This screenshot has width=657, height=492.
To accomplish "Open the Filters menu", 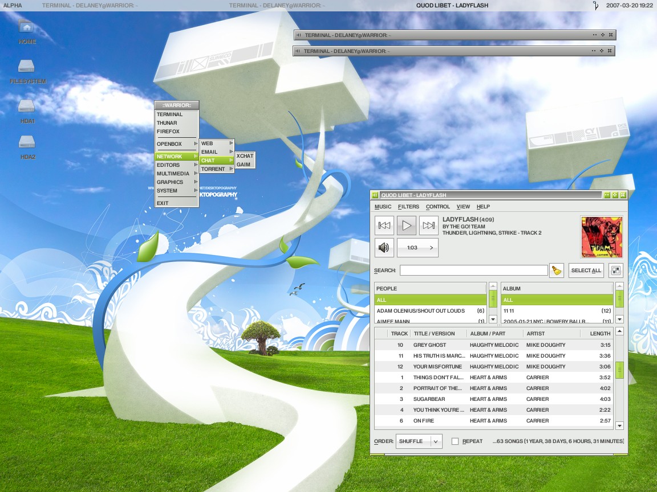I will click(408, 207).
